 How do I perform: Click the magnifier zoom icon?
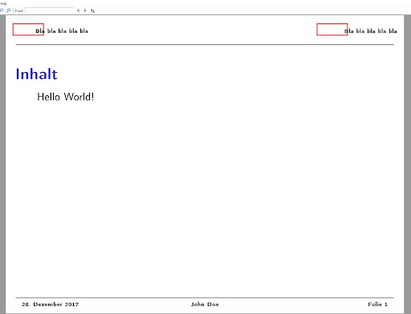(x=9, y=10)
